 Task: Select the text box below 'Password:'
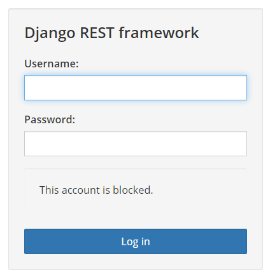tap(136, 144)
